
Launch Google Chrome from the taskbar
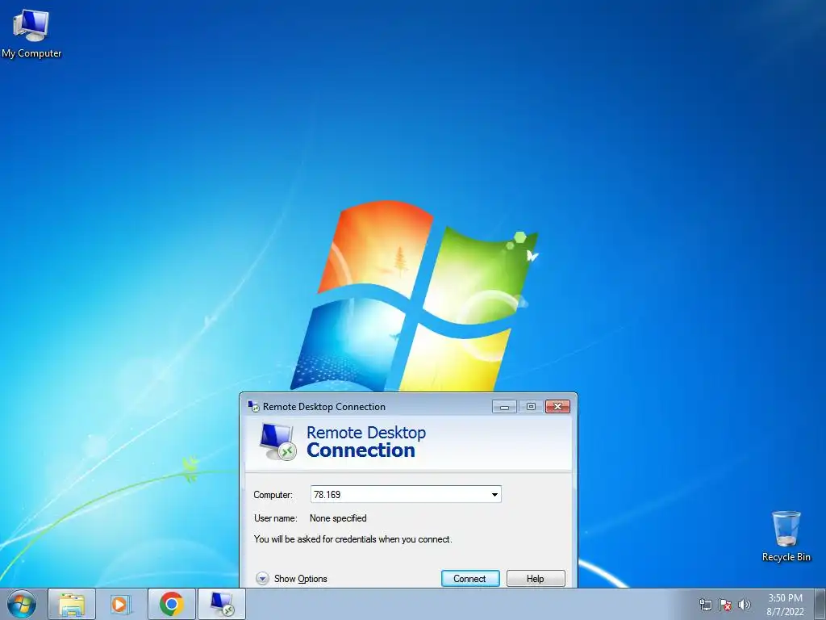171,604
